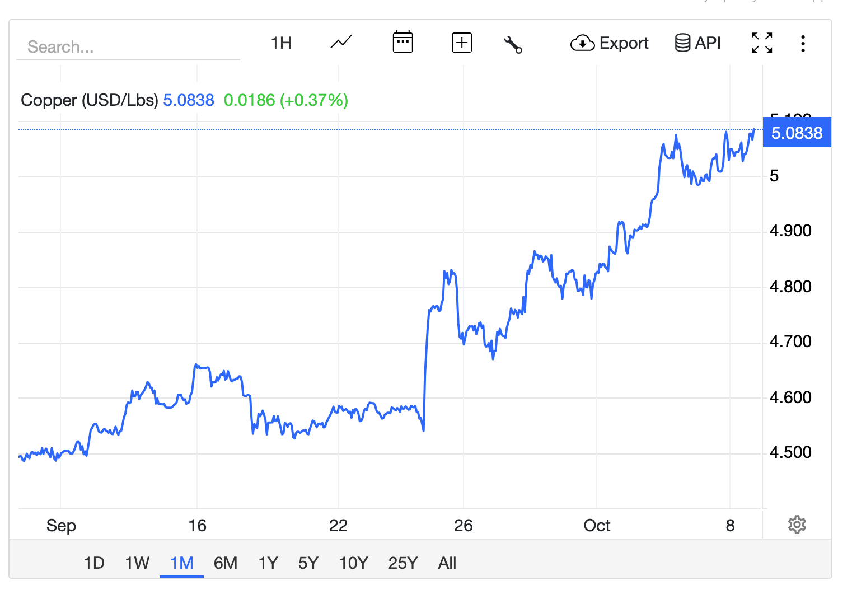Show All historical data

[447, 563]
